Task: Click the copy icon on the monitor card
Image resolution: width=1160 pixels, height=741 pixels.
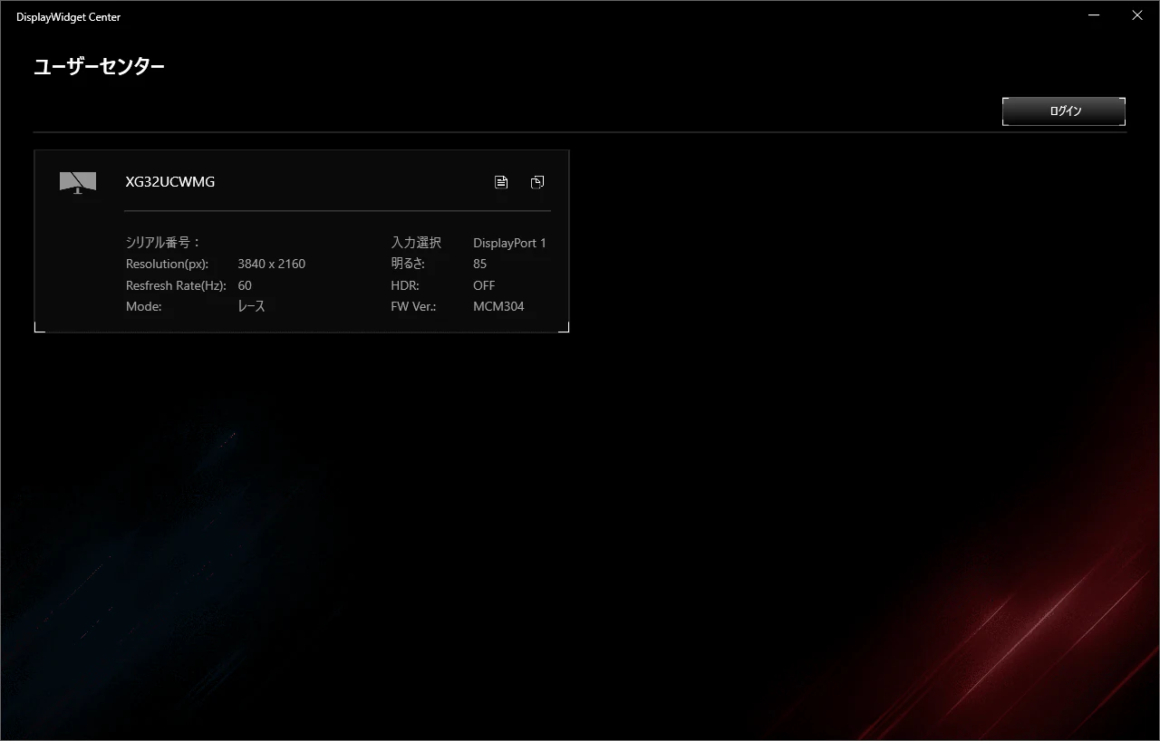Action: [537, 182]
